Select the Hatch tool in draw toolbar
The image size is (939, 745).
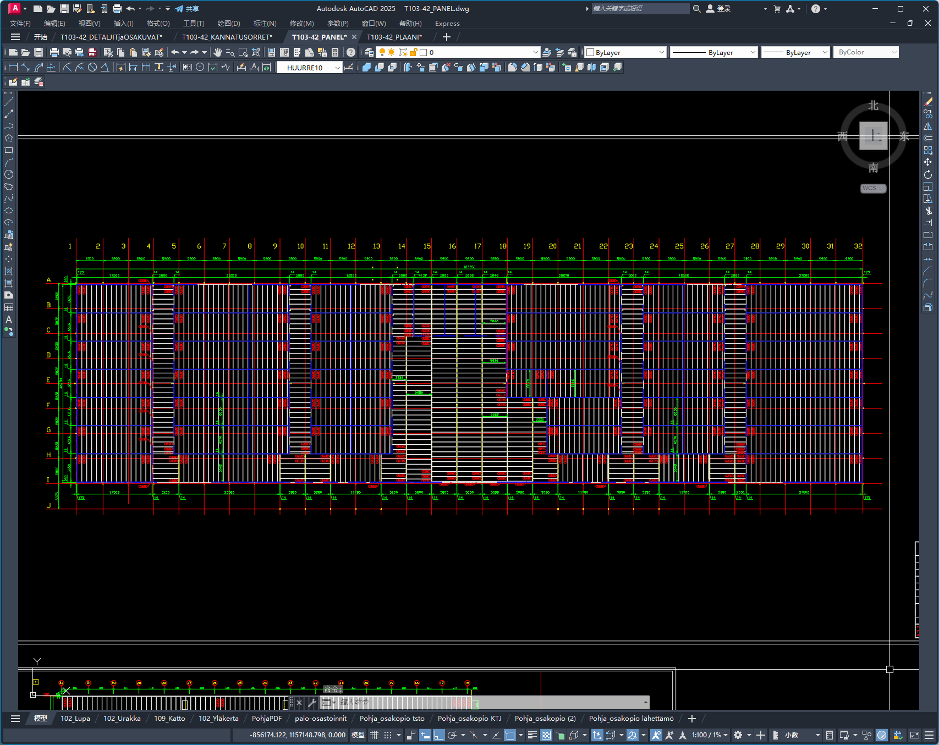click(9, 271)
